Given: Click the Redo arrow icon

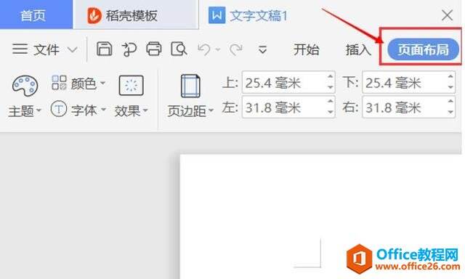Looking at the screenshot, I should [x=236, y=49].
